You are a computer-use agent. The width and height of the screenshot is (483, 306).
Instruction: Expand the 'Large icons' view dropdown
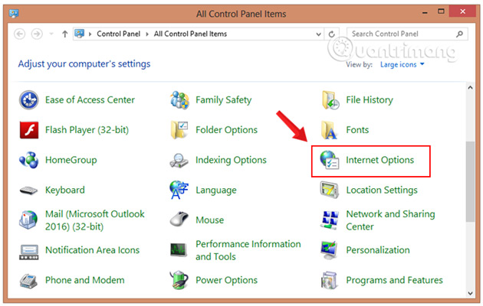[403, 65]
